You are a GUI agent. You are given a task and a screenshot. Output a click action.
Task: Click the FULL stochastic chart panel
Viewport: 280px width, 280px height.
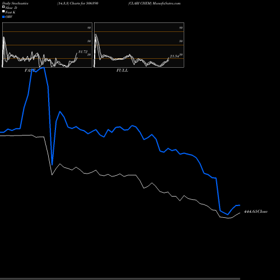[139, 45]
